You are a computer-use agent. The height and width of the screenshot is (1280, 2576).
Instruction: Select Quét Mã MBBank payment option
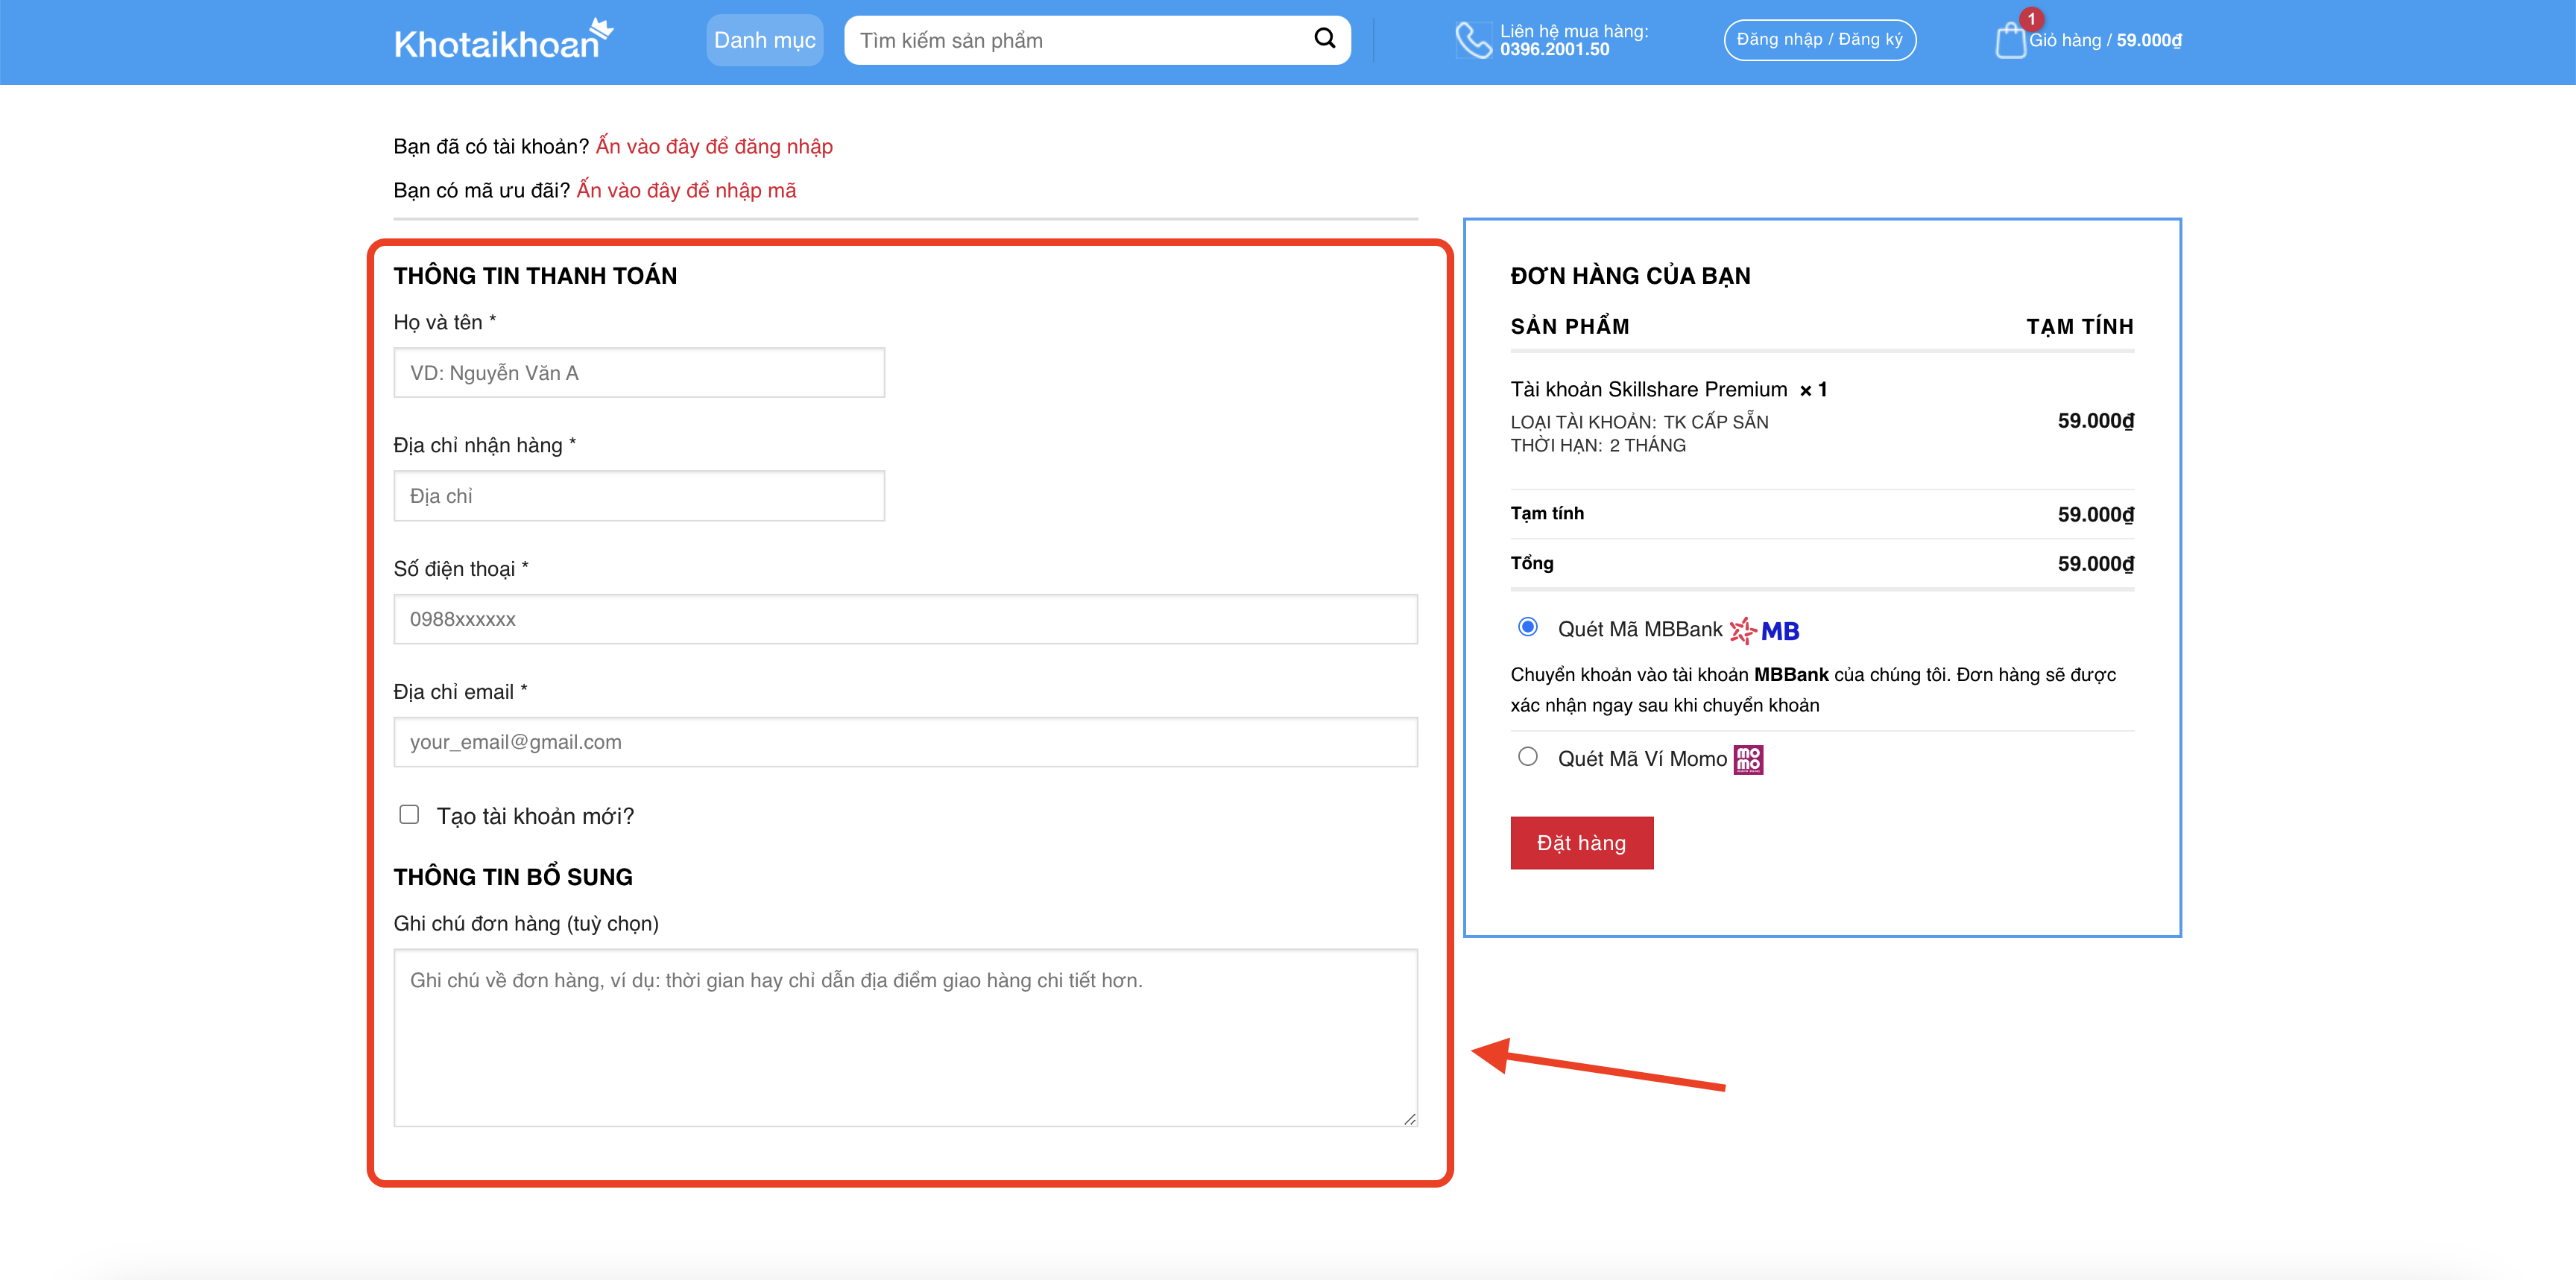1527,627
